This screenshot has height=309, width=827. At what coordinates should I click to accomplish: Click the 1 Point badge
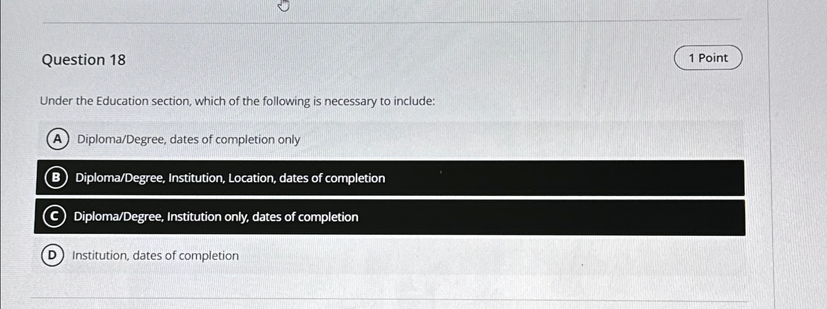[707, 58]
